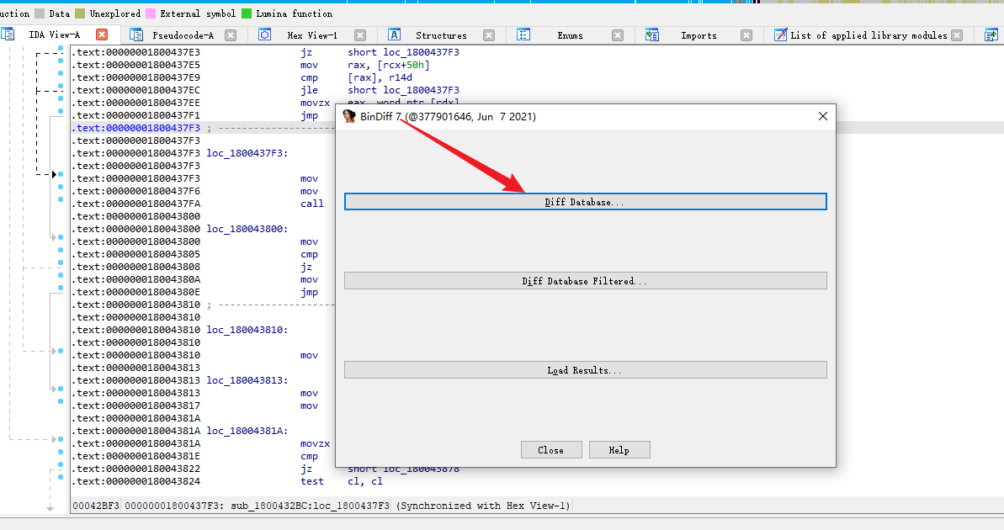
Task: Switch to the Hex View-1 tab
Action: click(x=311, y=35)
